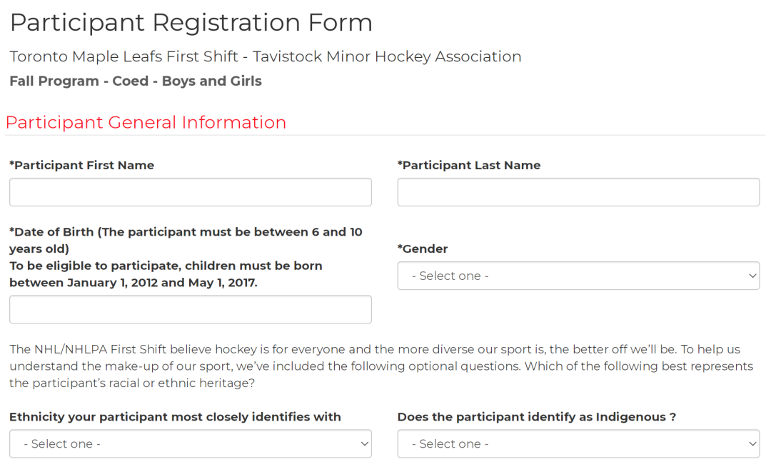Click the chevron arrow on Indigenous select
This screenshot has width=771, height=472.
pos(752,443)
